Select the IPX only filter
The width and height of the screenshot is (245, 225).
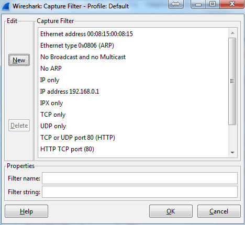(x=133, y=103)
